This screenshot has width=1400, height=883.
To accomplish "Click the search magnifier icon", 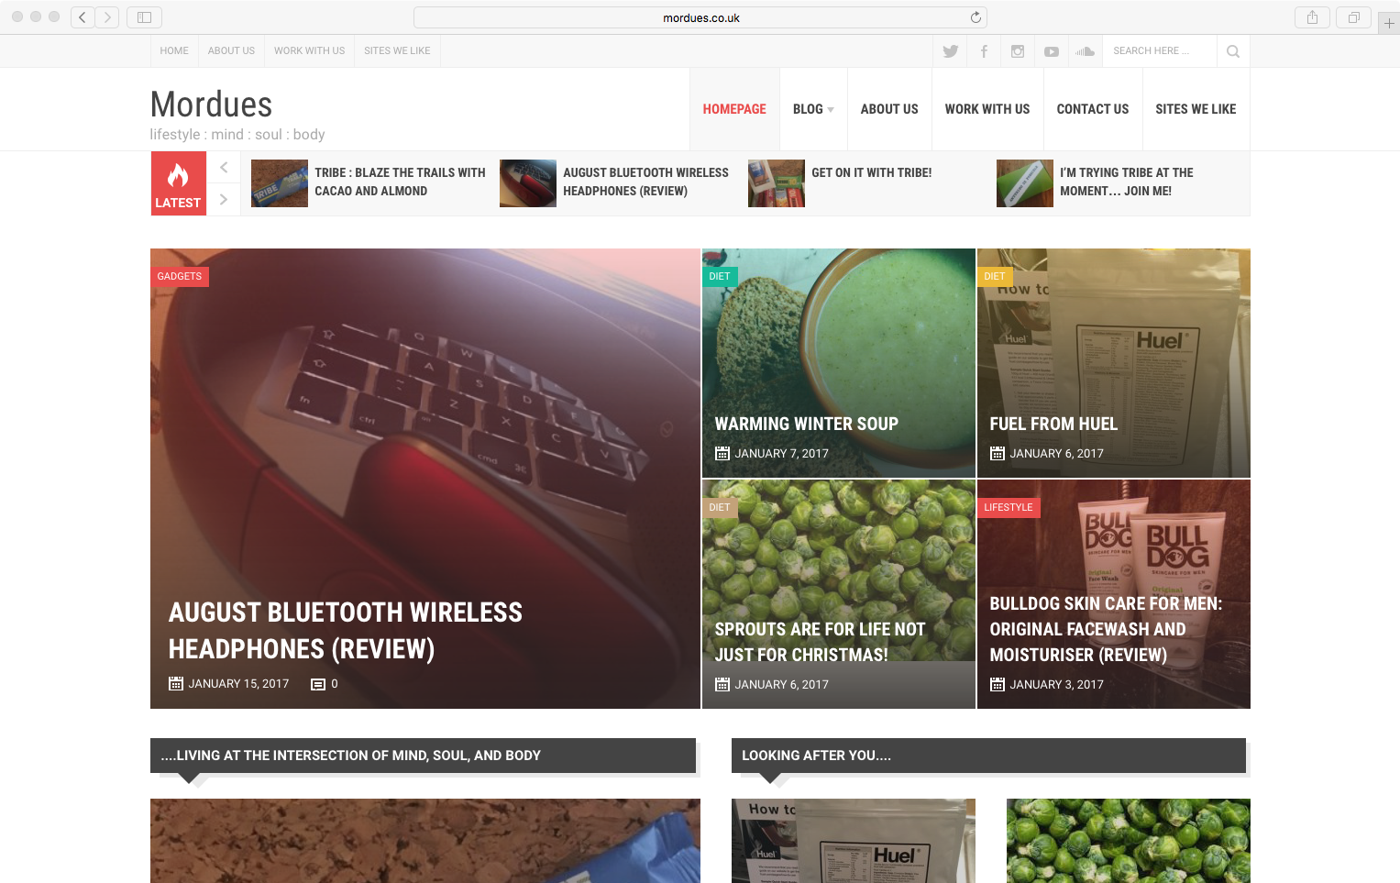I will tap(1233, 51).
